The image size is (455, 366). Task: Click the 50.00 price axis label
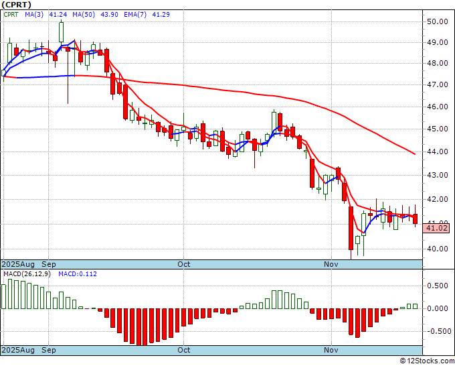(x=437, y=21)
